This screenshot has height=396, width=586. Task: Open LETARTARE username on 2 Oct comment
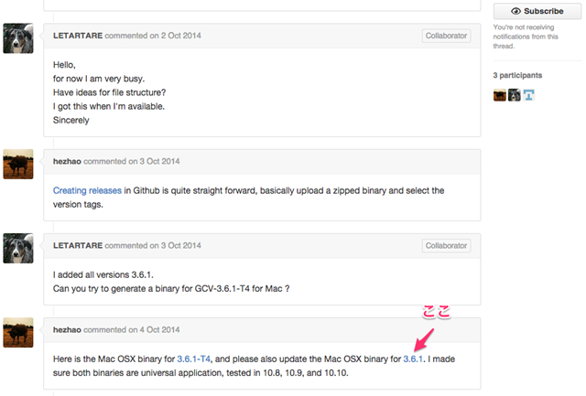pos(81,36)
